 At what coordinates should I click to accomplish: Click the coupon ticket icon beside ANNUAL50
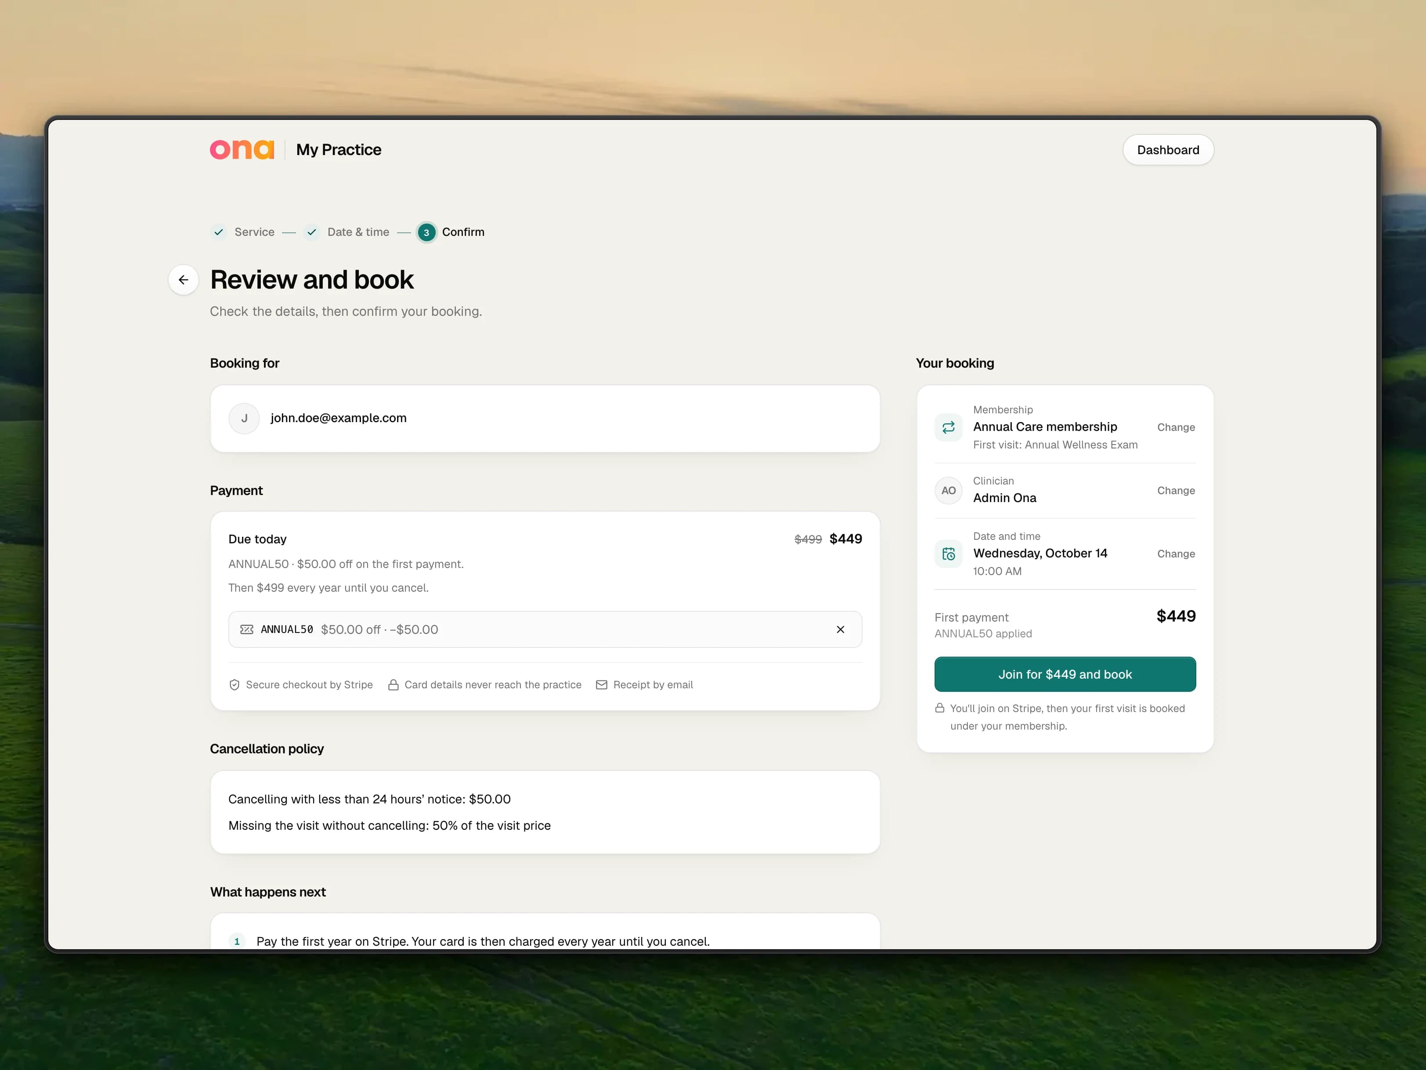[x=246, y=629]
